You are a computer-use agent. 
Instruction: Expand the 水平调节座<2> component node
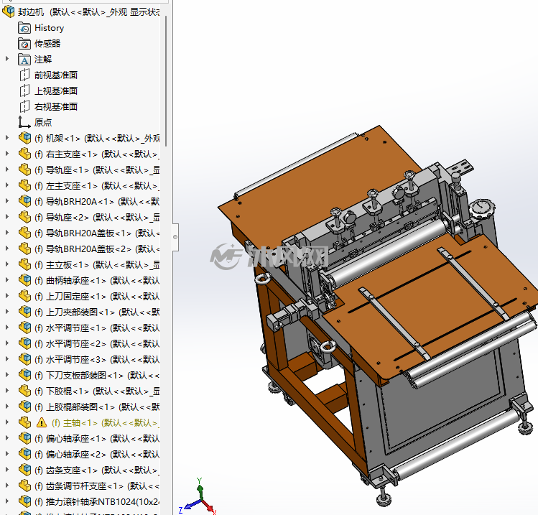point(7,343)
